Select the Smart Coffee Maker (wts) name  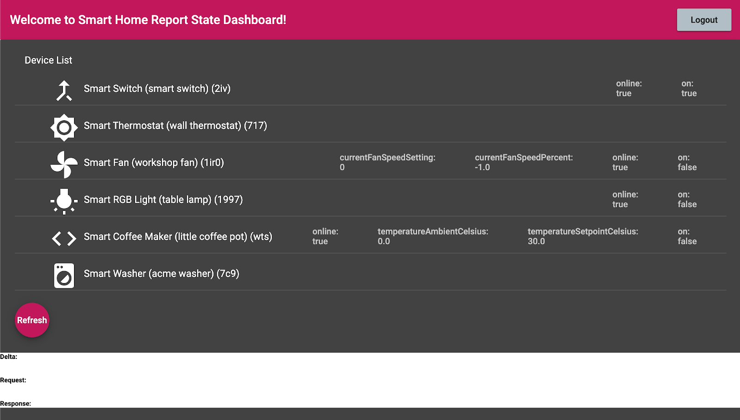(178, 236)
